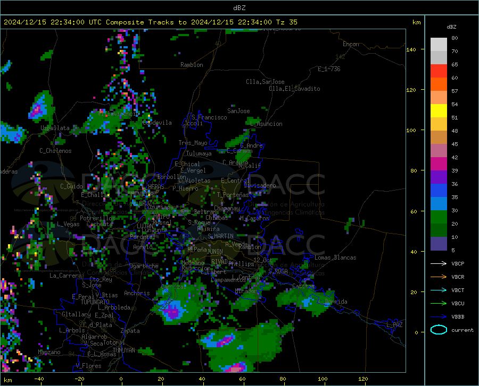Screen dimensions: 479x386
Task: Click the VBCP legend label
Action: [458, 263]
